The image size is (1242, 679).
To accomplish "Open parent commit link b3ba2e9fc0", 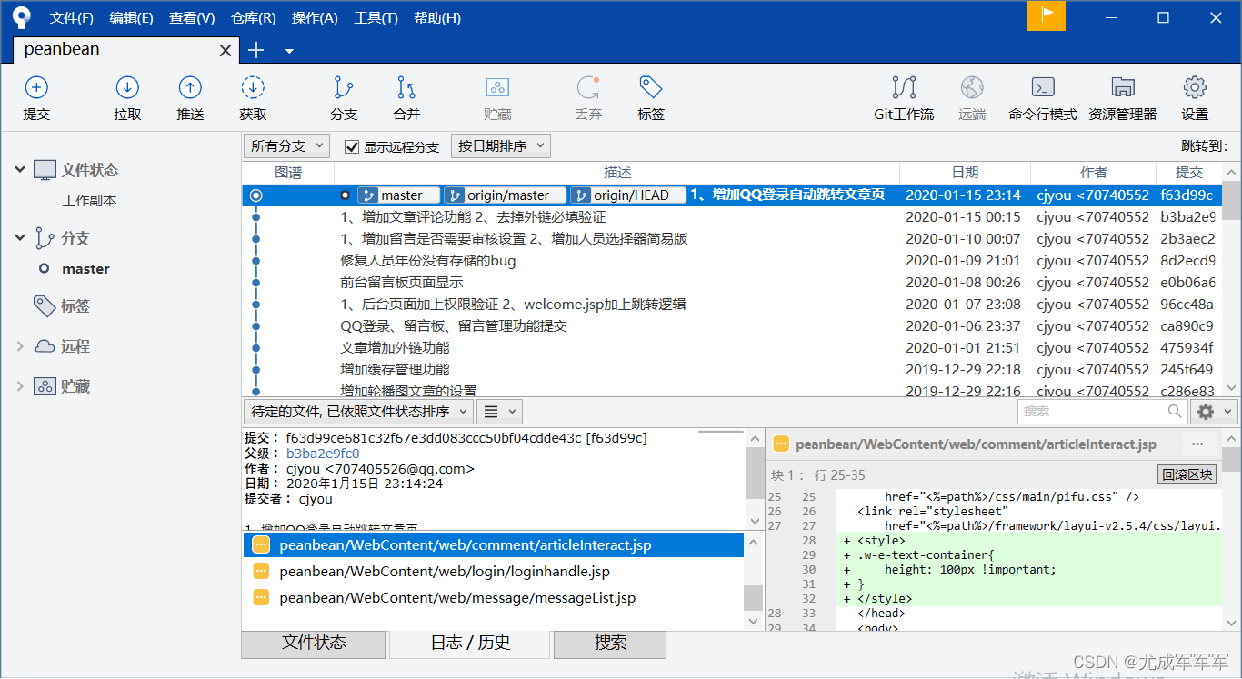I will pyautogui.click(x=323, y=454).
